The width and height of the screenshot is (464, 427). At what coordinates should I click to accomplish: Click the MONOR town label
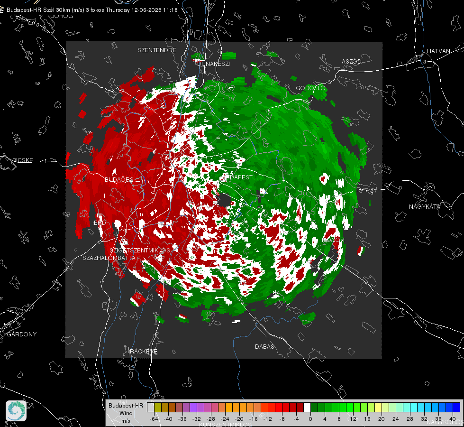pos(334,240)
